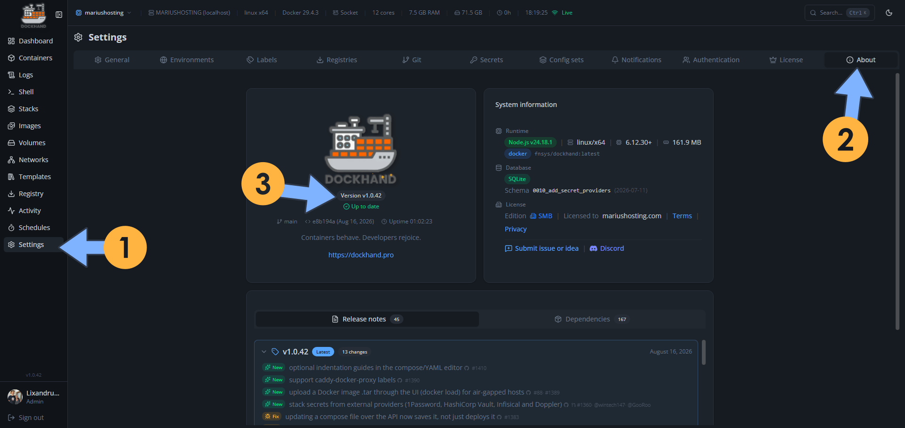
Task: Click the e8b194a commit reference
Action: point(339,222)
